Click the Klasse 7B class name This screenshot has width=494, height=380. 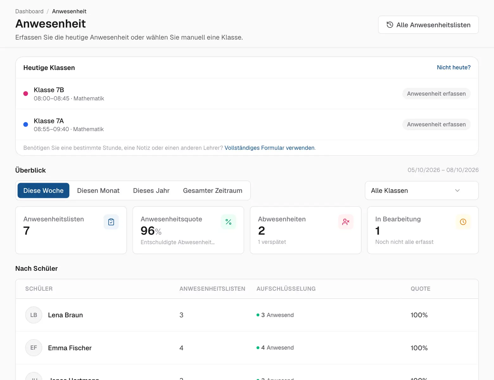pyautogui.click(x=49, y=90)
